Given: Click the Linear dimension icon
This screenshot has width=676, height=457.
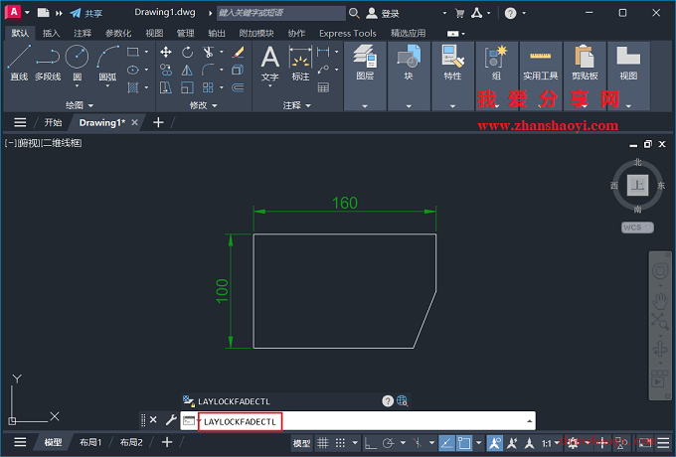Looking at the screenshot, I should coord(323,52).
